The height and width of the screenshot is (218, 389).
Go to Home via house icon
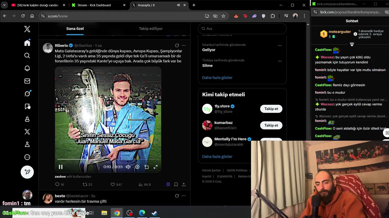click(27, 43)
